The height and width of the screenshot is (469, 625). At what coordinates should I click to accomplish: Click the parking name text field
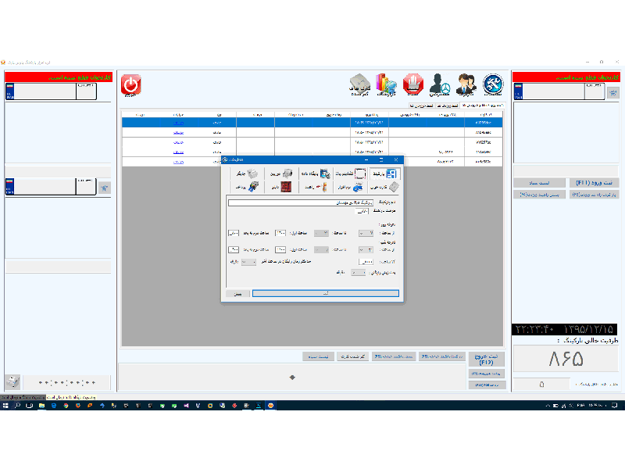312,202
